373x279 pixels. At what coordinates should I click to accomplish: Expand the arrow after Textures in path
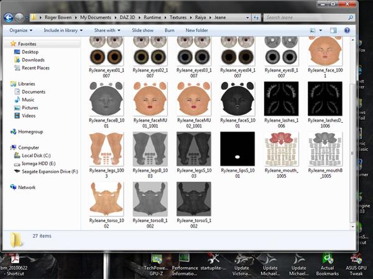(x=191, y=17)
